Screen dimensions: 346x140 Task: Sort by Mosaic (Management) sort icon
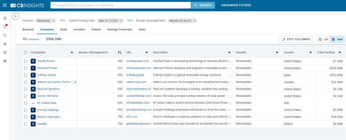click(120, 53)
